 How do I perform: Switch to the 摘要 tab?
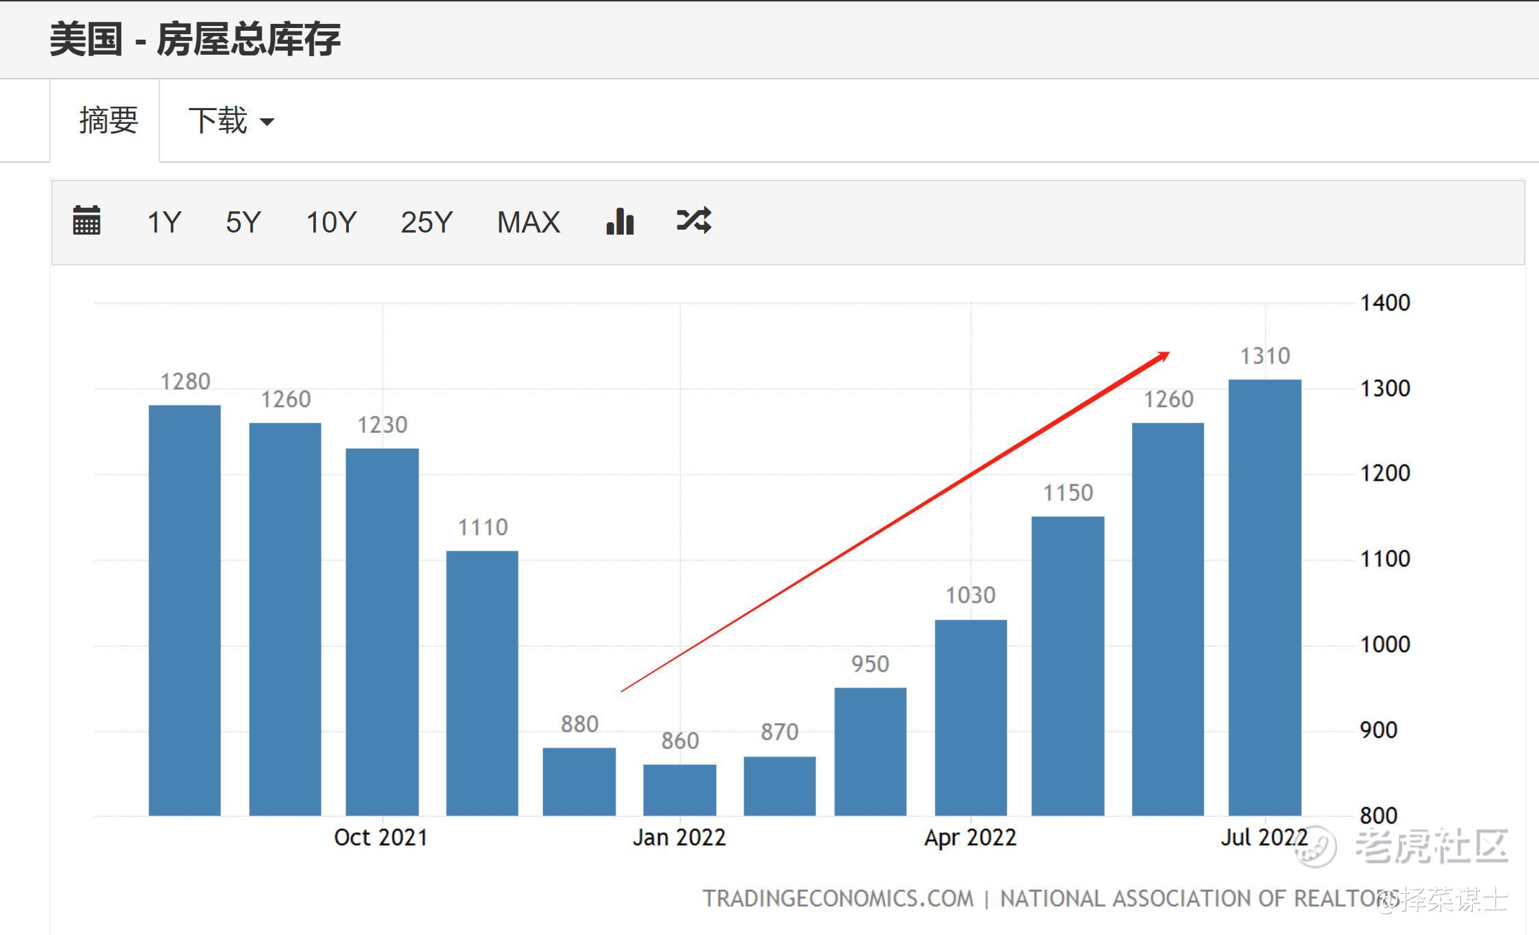pyautogui.click(x=108, y=121)
